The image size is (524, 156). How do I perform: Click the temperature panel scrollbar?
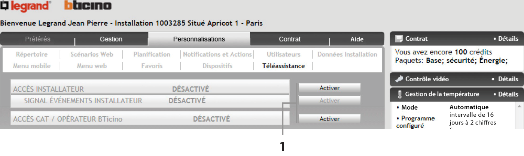pos(520,115)
